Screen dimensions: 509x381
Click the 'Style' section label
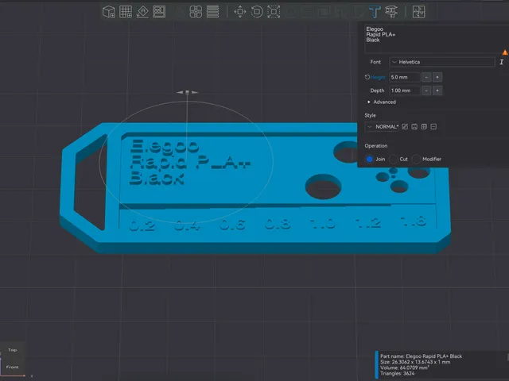(x=370, y=115)
